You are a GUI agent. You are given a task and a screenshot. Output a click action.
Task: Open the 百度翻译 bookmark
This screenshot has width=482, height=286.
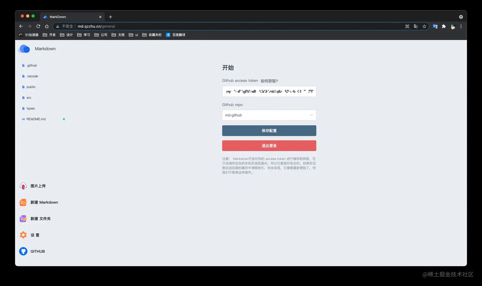[x=176, y=35]
